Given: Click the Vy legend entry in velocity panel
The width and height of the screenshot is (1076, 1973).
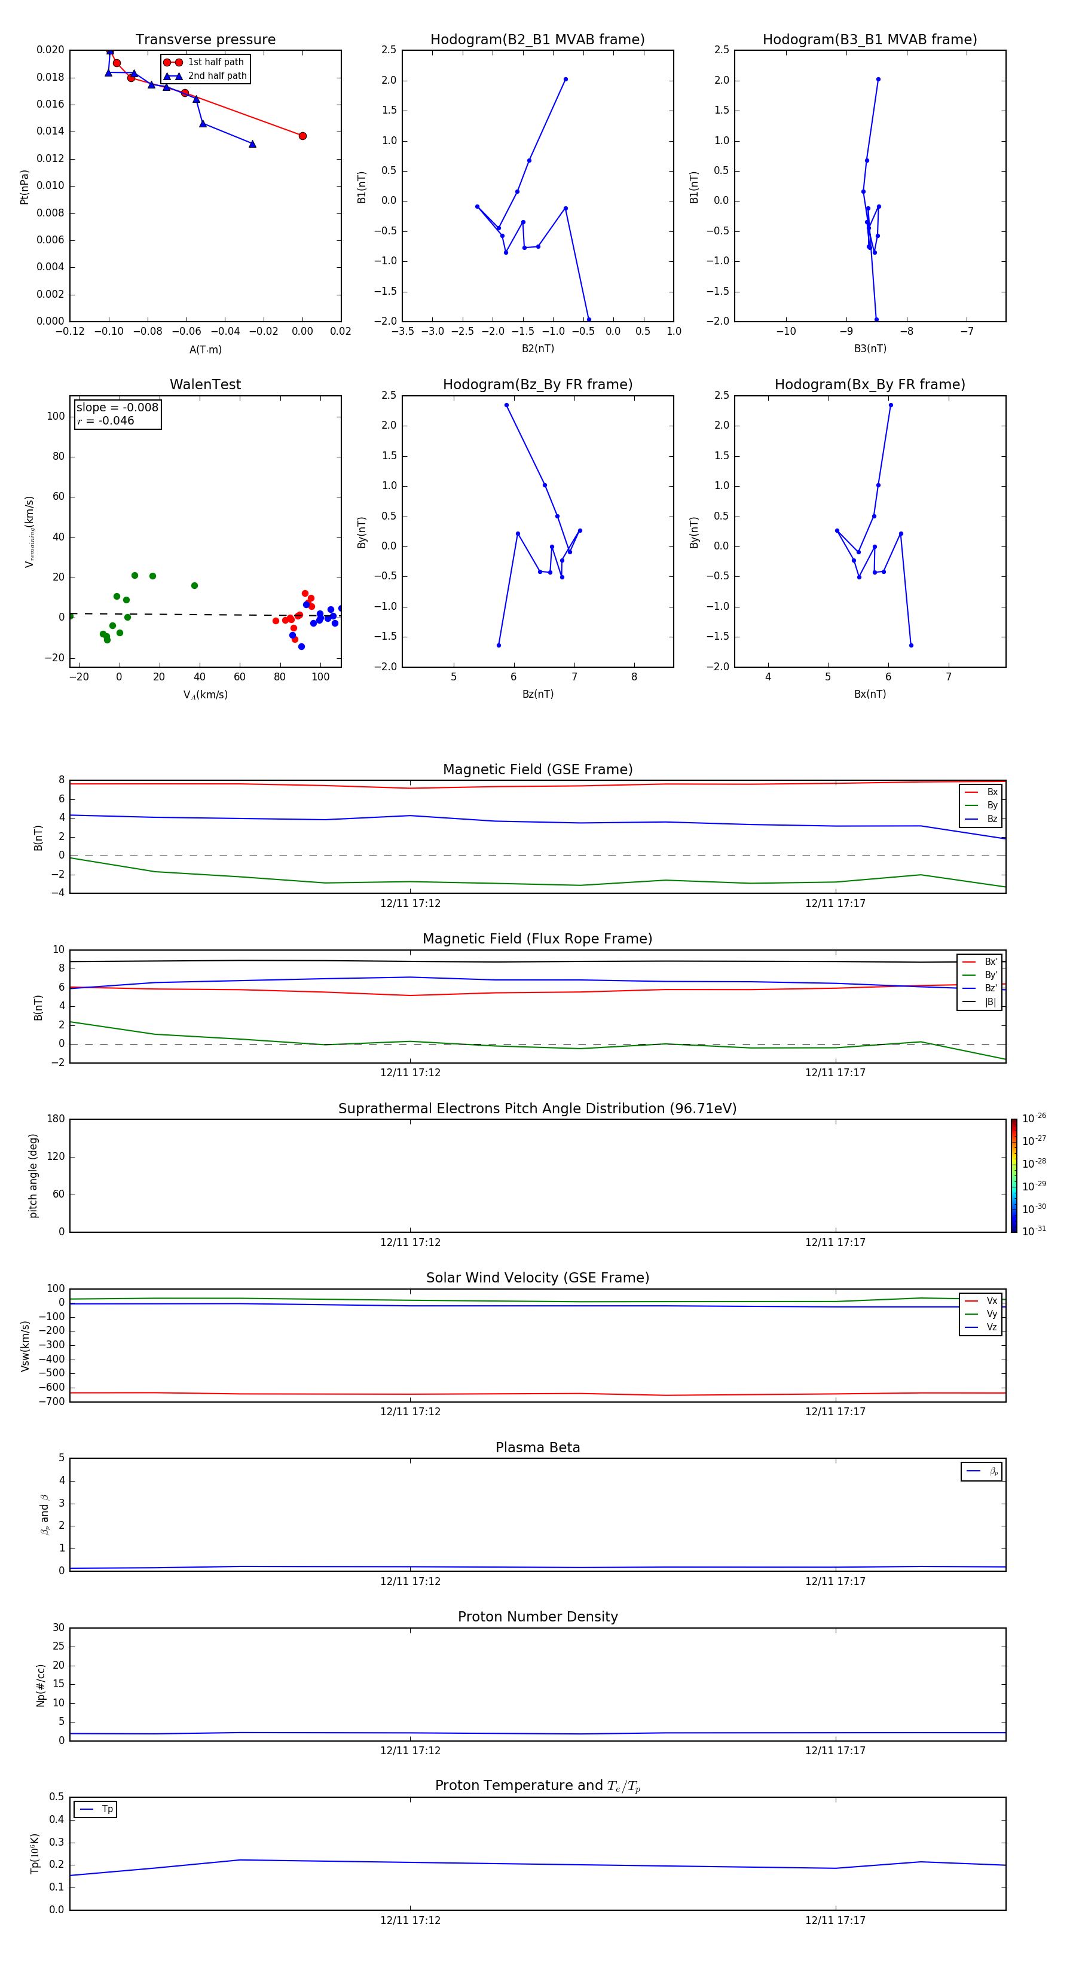Looking at the screenshot, I should (x=981, y=1314).
